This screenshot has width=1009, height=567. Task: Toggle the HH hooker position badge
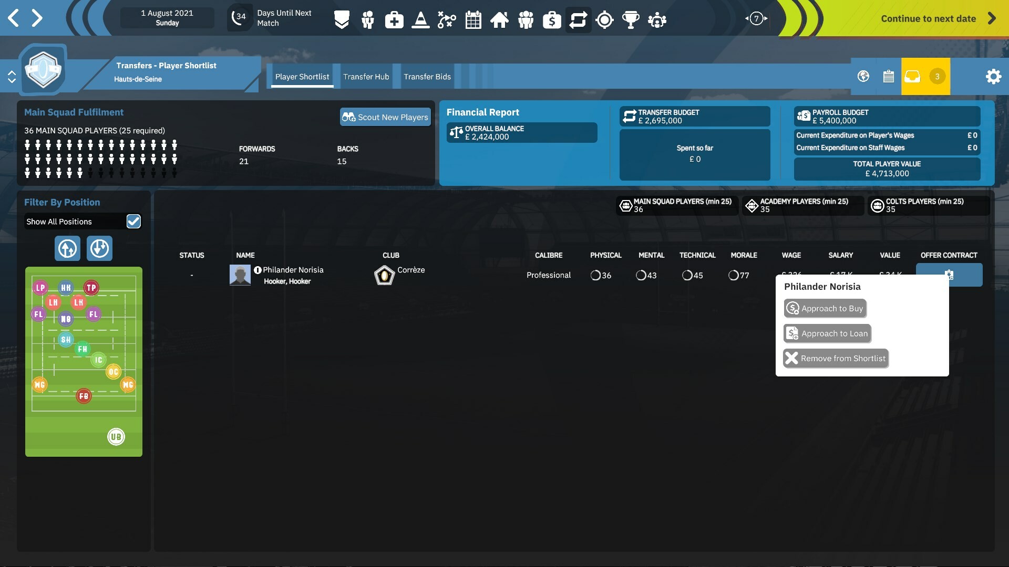pos(65,288)
